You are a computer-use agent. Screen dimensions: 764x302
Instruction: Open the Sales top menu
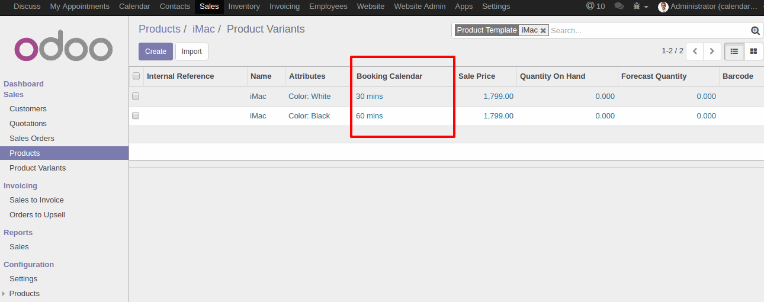(209, 7)
